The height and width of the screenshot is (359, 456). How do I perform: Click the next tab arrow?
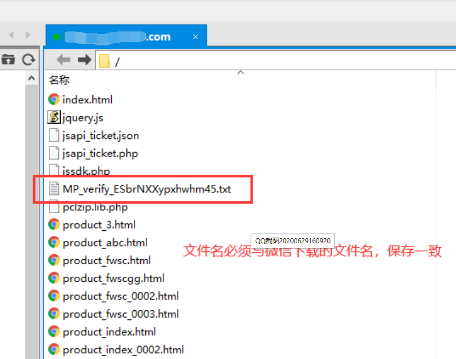28,35
